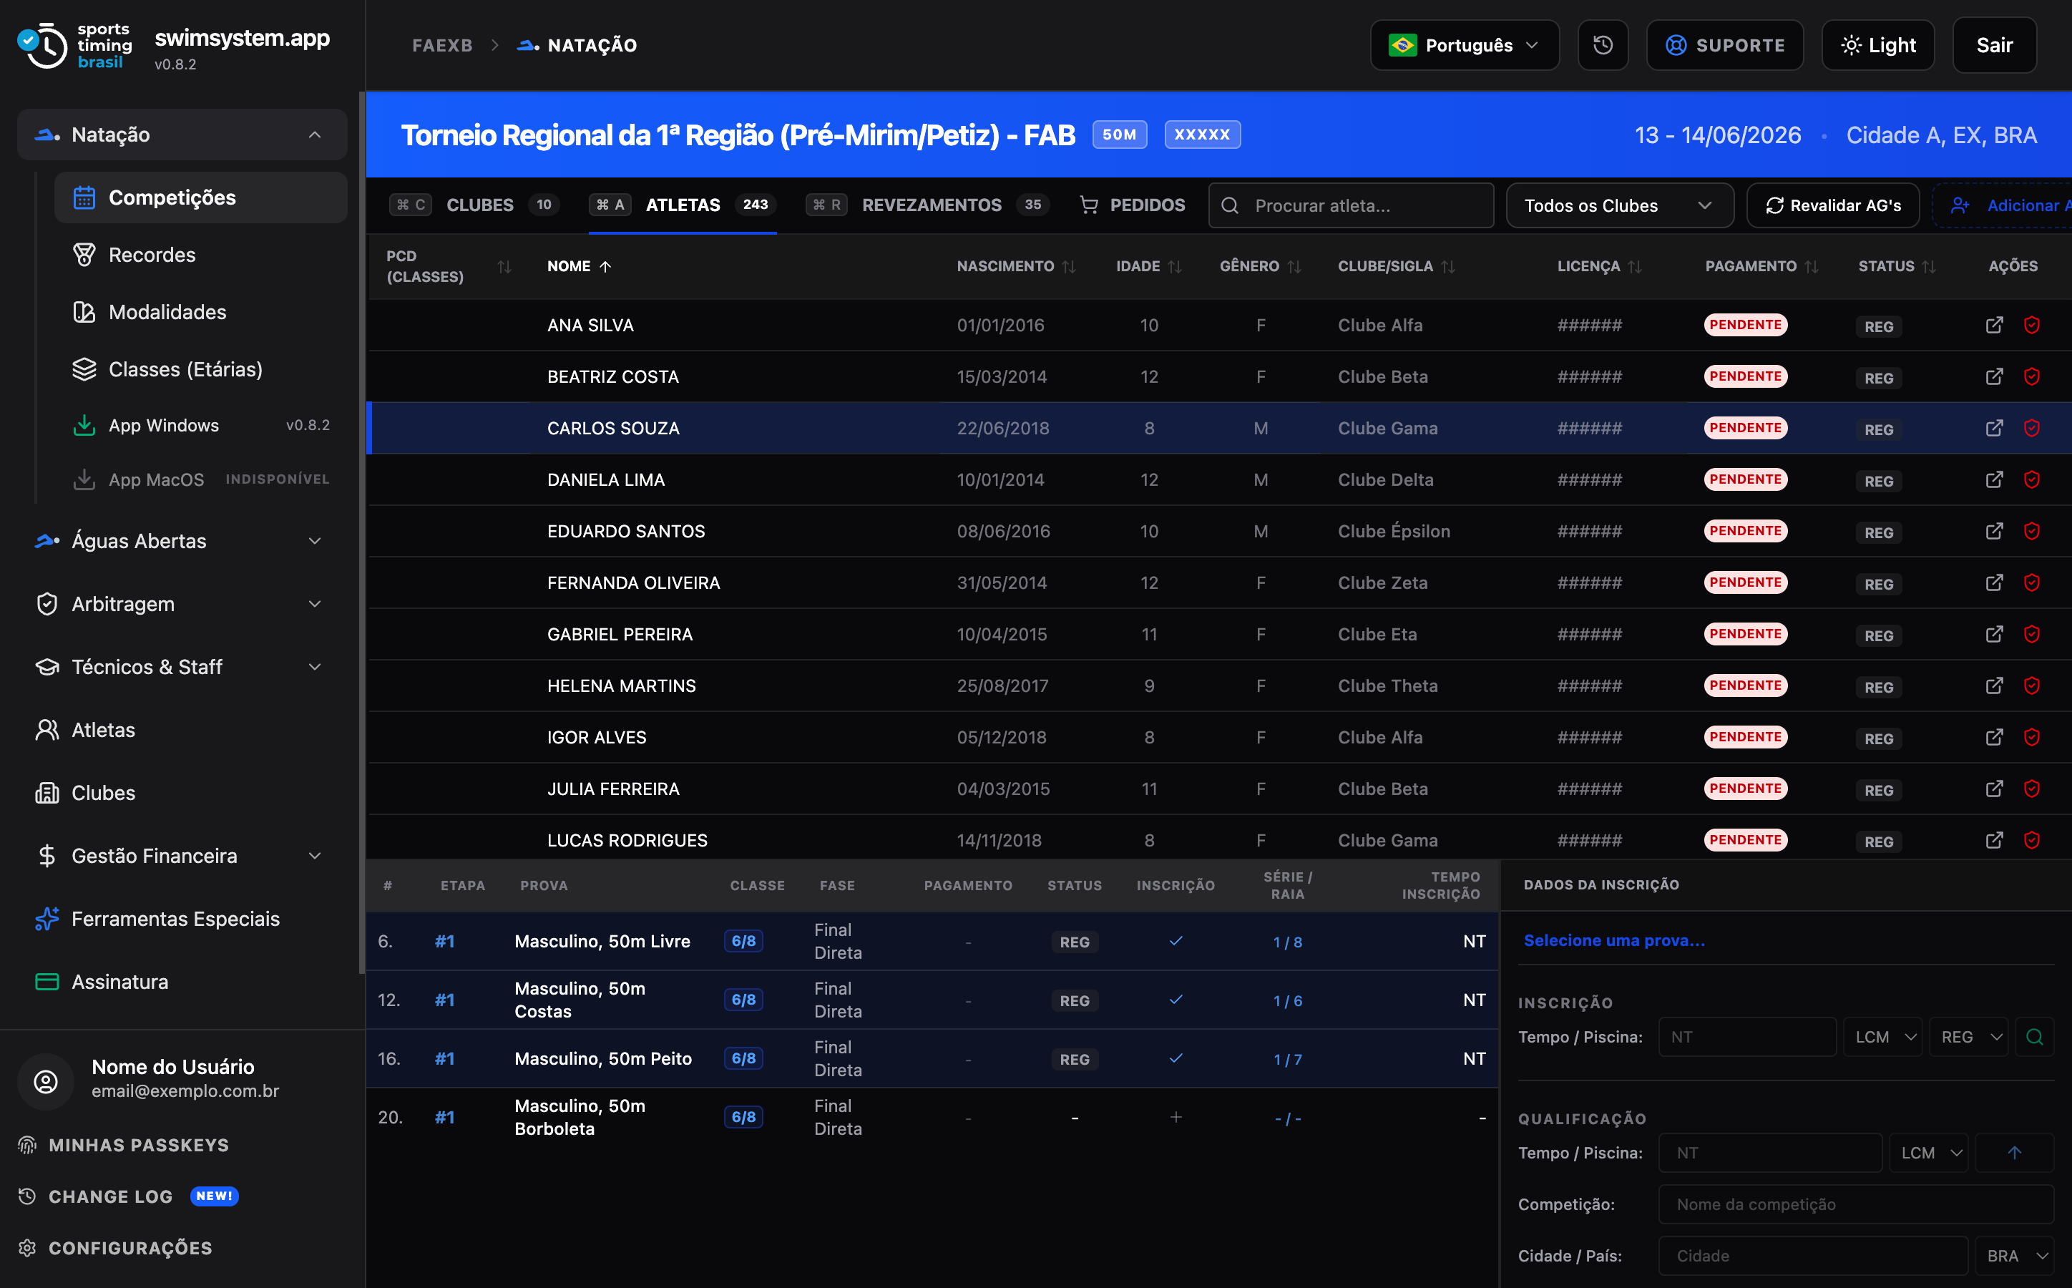Open the history clock icon in header
2072x1288 pixels.
(1602, 45)
